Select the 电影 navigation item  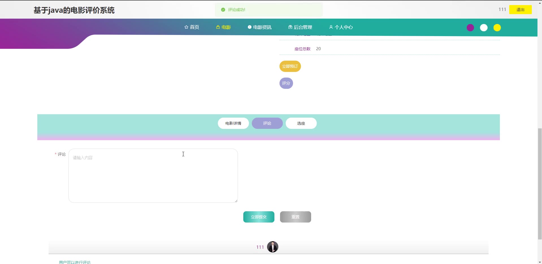coord(224,27)
